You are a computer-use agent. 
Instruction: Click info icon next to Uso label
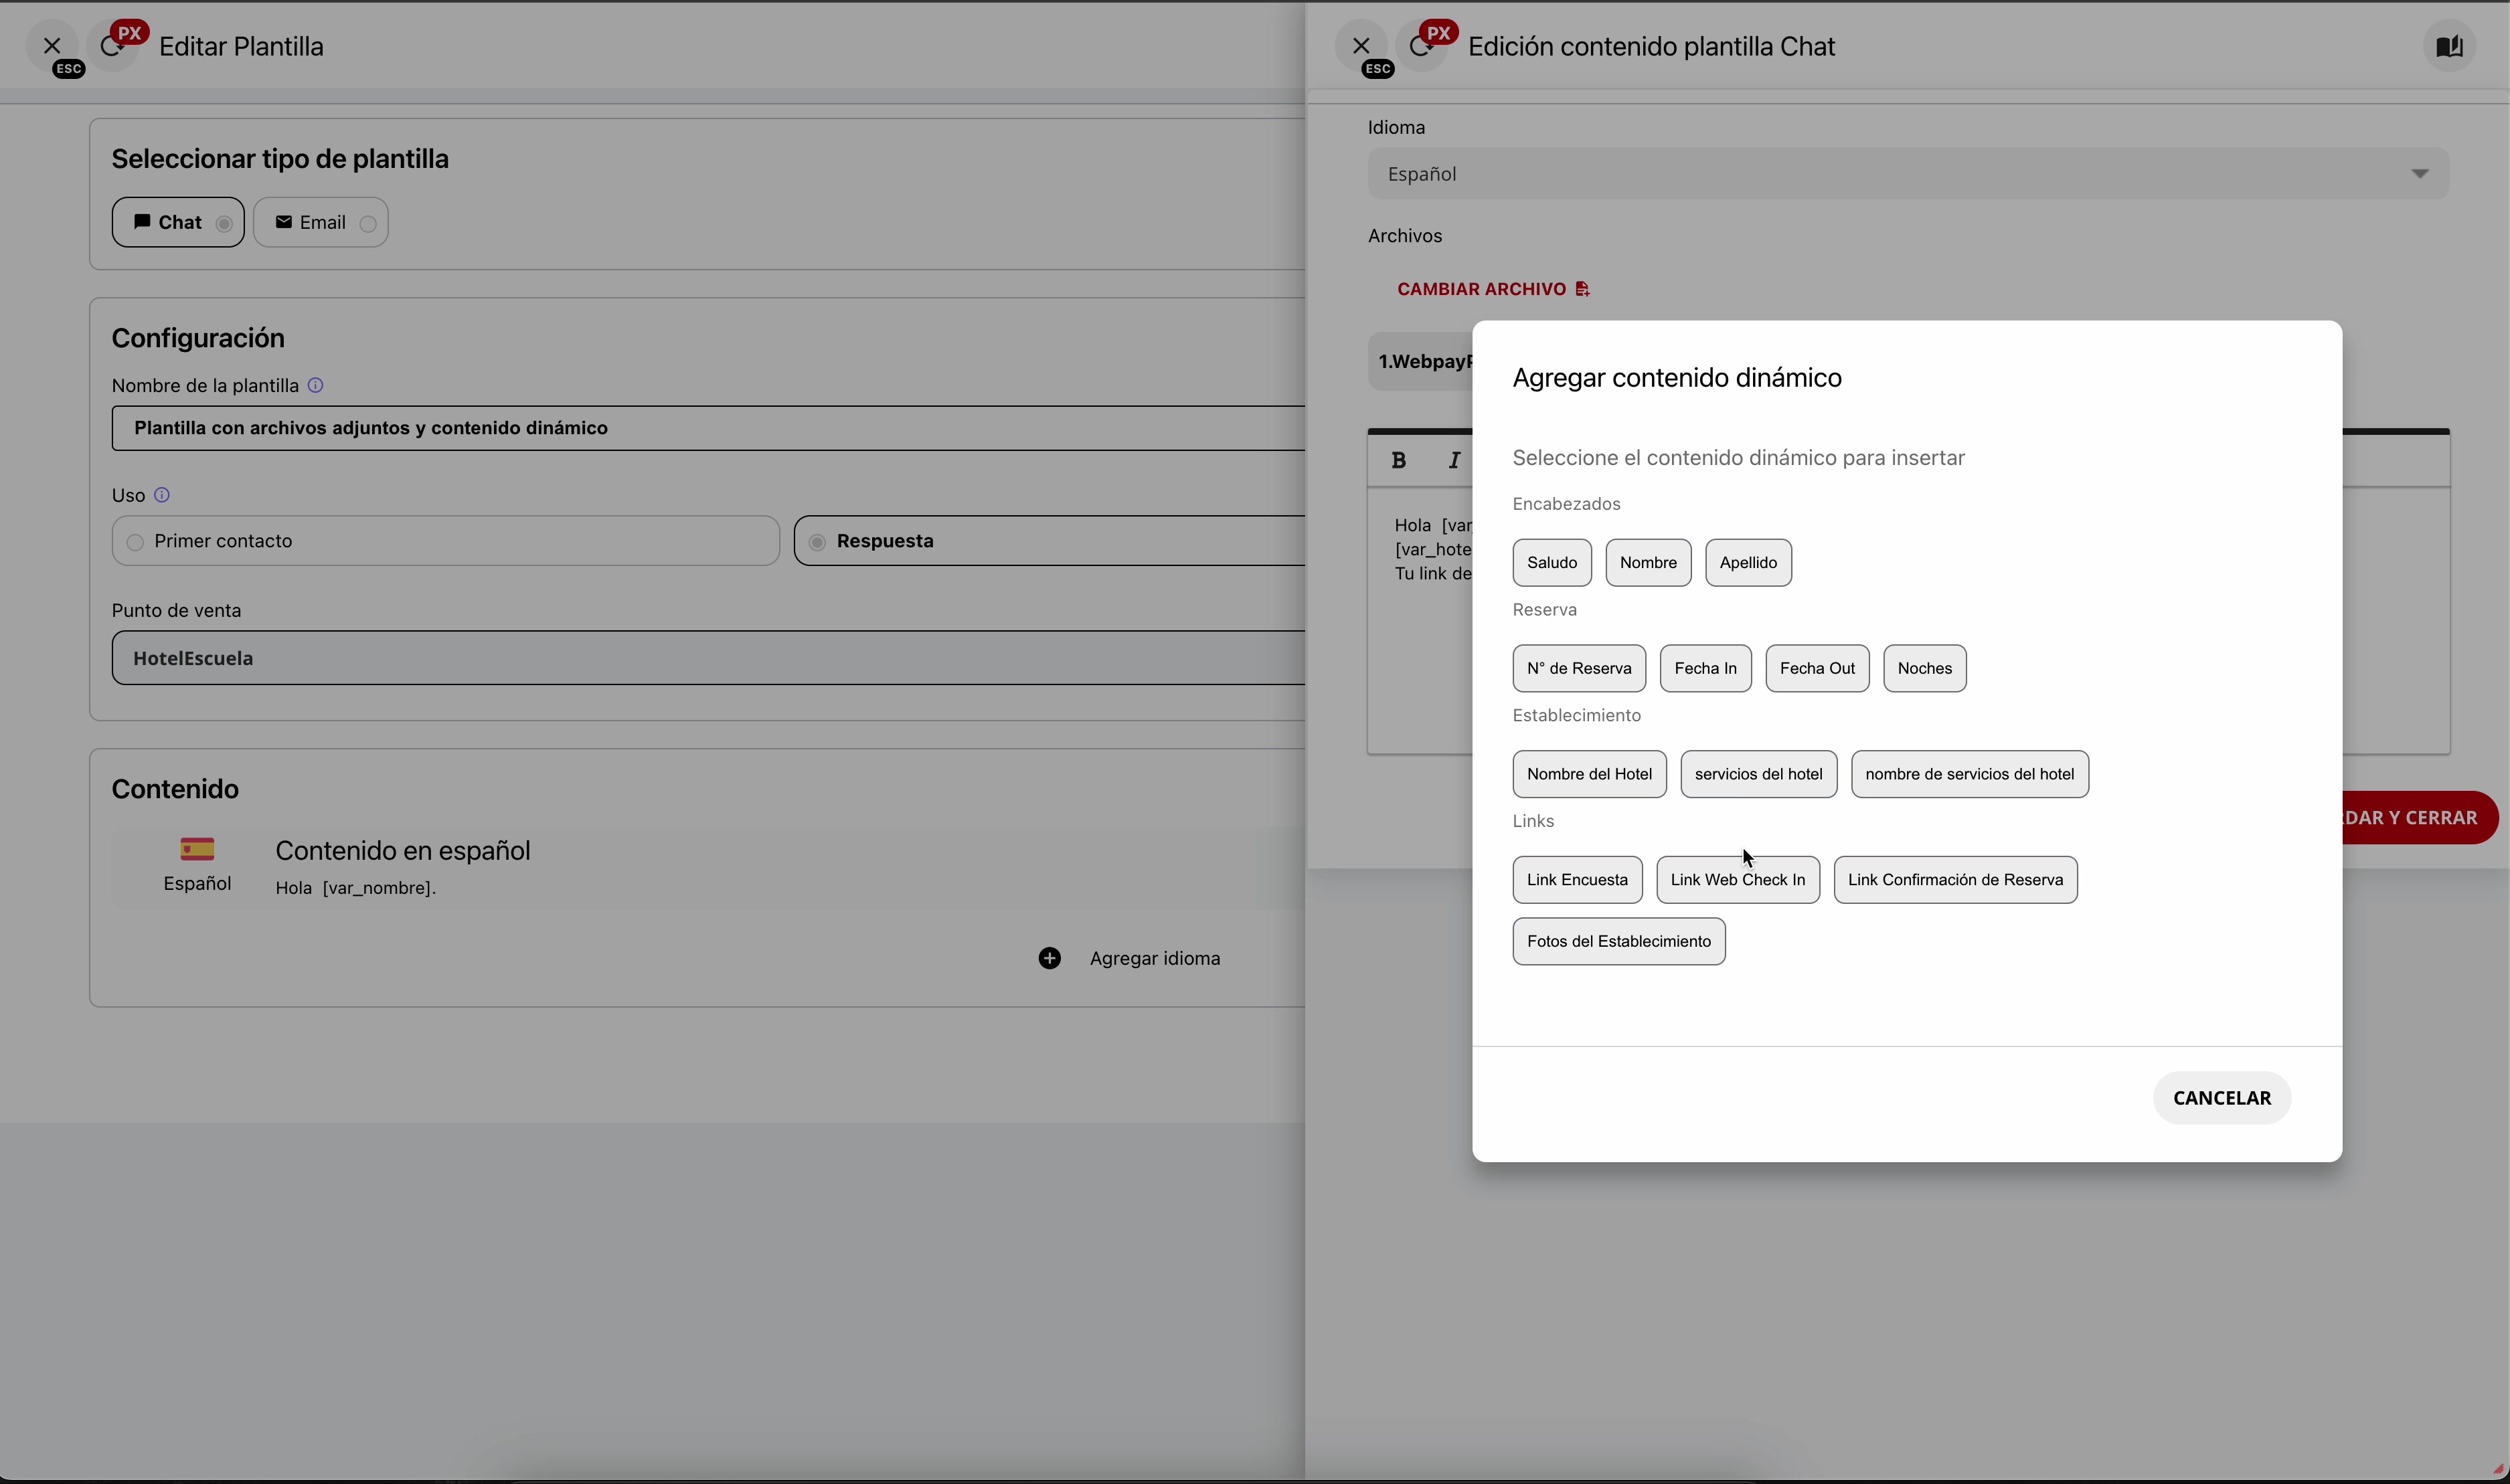coord(162,495)
